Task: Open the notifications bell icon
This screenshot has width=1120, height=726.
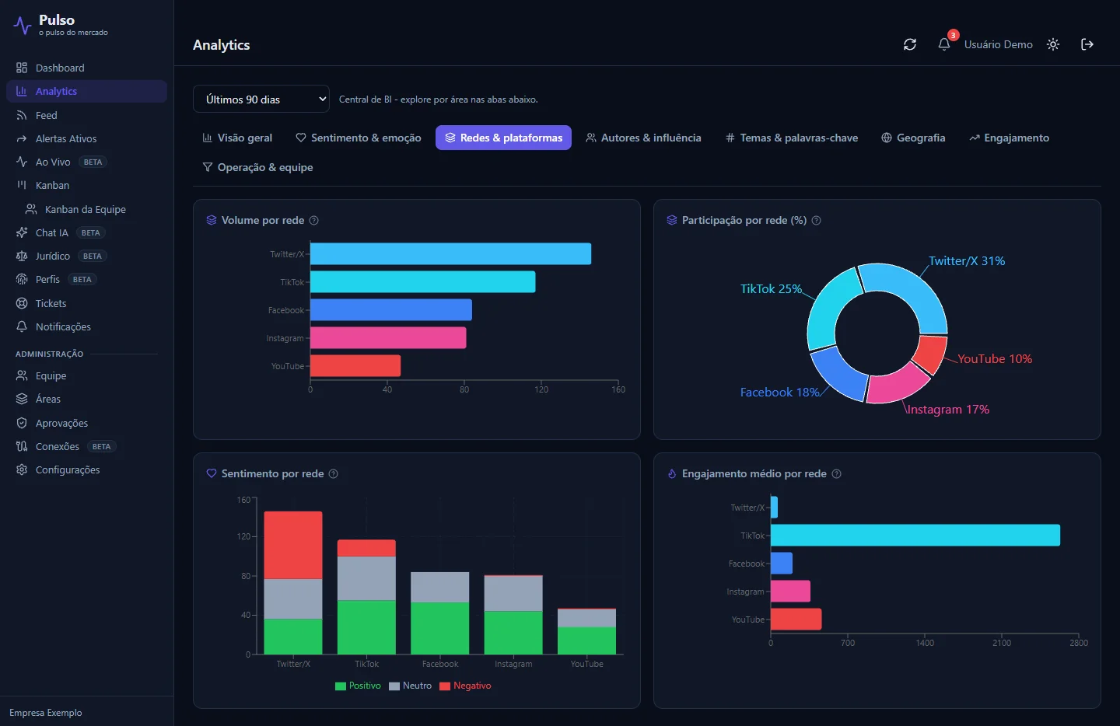Action: tap(944, 44)
